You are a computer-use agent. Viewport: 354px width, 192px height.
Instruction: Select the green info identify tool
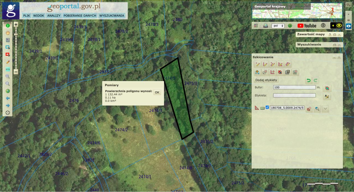[7, 25]
